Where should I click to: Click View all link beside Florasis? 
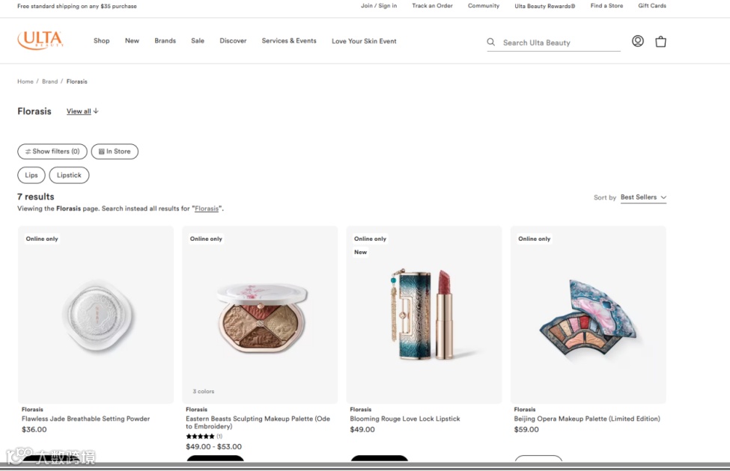tap(82, 111)
